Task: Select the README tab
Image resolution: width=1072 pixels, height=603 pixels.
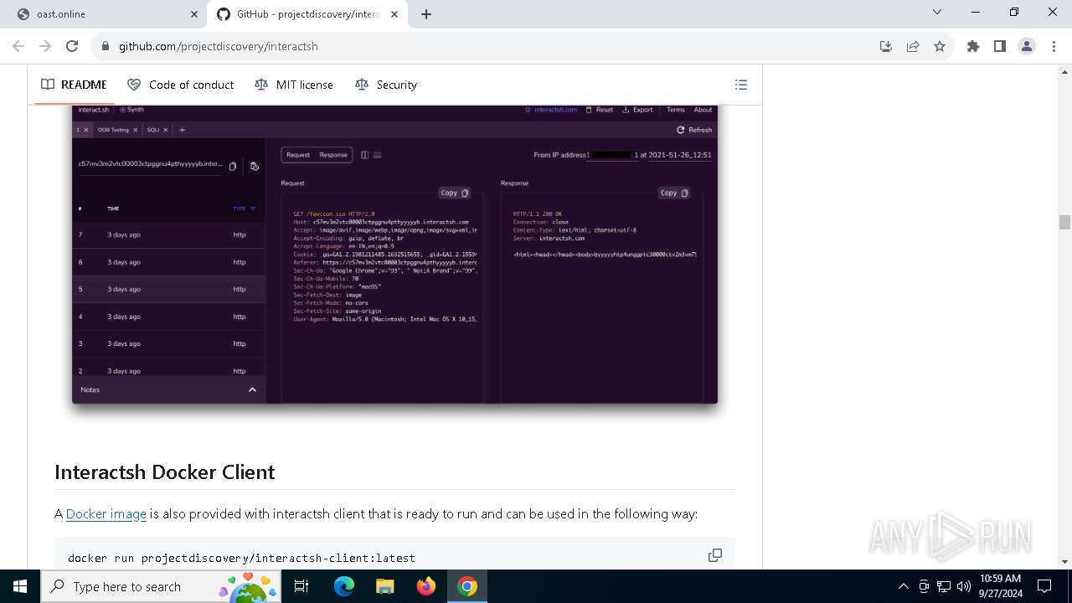Action: coord(74,85)
